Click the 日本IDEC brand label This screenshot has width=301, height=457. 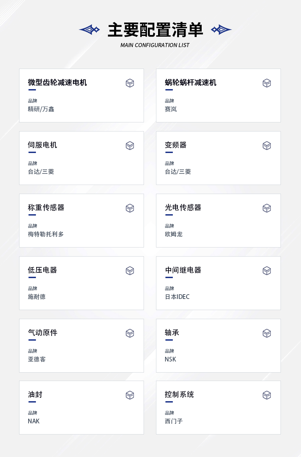177,297
